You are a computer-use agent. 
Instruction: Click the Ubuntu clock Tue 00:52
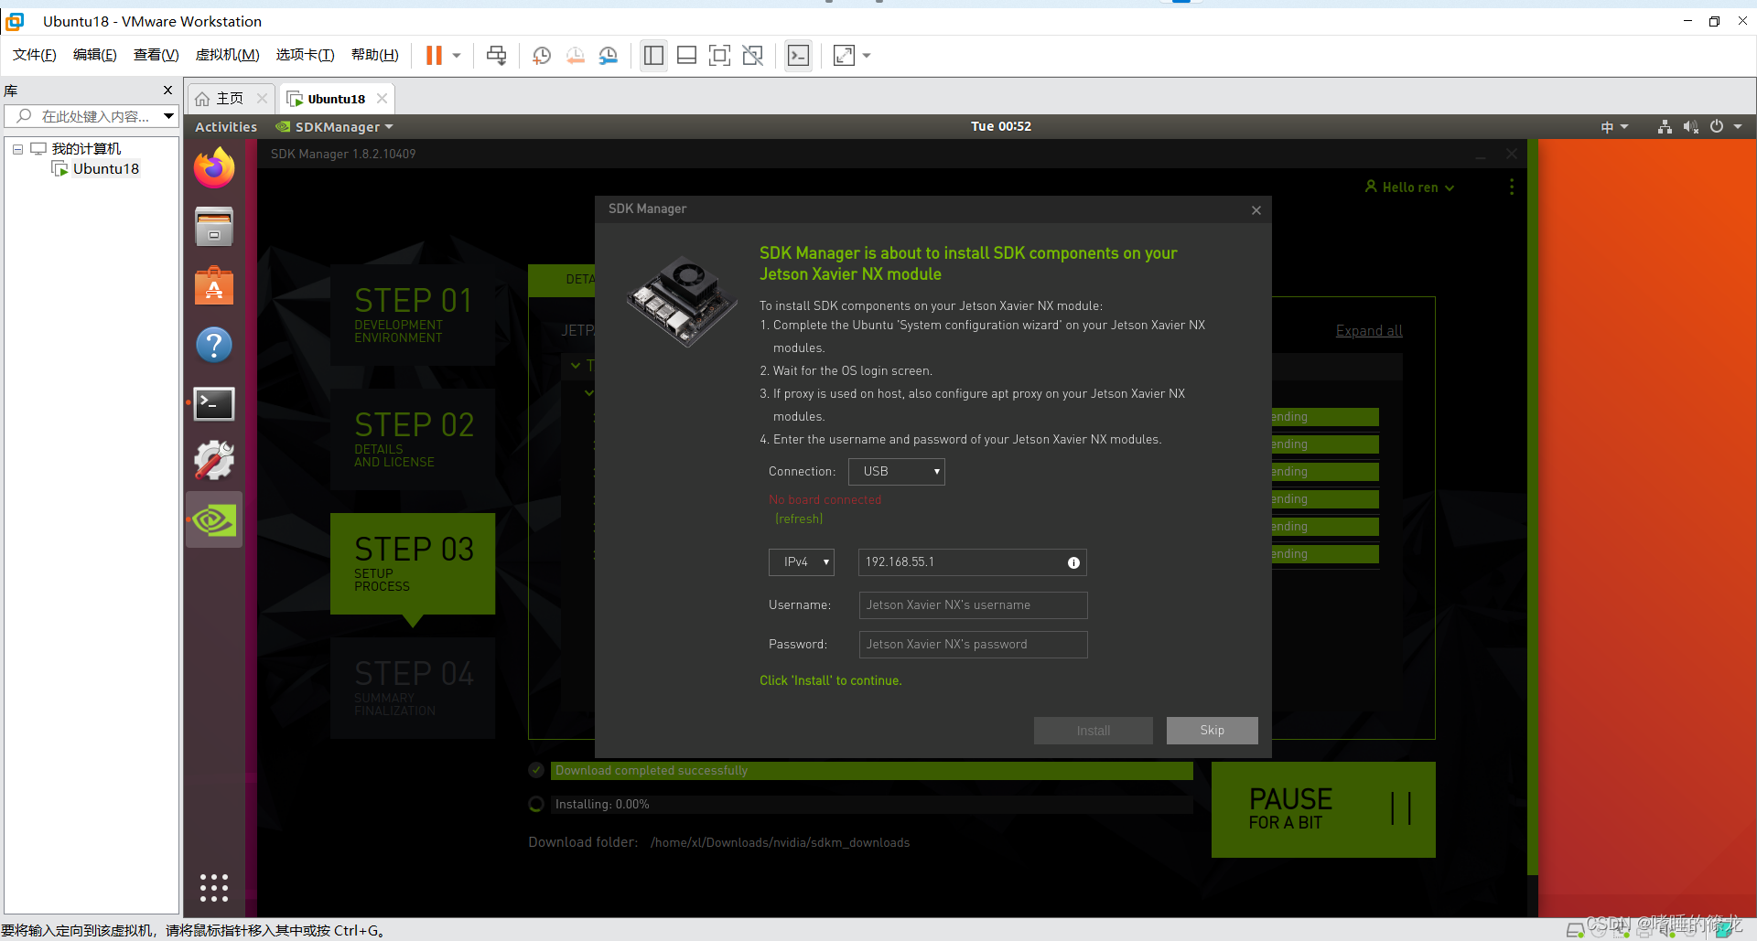(1001, 126)
